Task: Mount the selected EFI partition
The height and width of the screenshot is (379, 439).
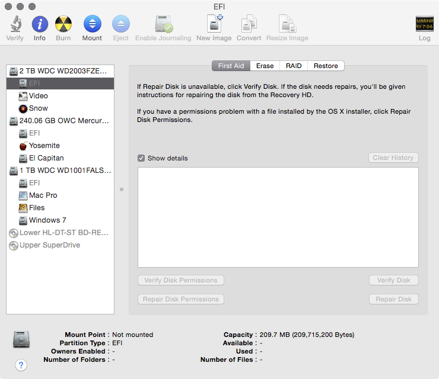Action: pyautogui.click(x=93, y=24)
